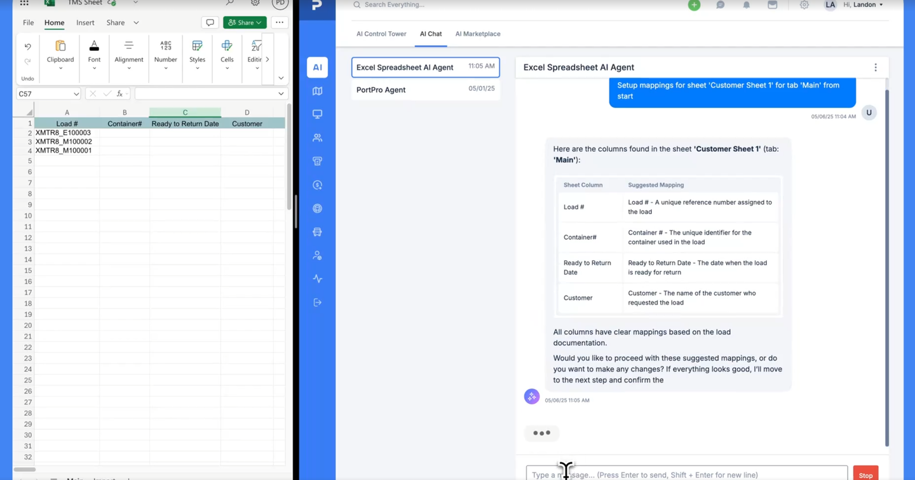Viewport: 915px width, 480px height.
Task: Click the chat panel vertical scrollbar
Action: point(887,267)
